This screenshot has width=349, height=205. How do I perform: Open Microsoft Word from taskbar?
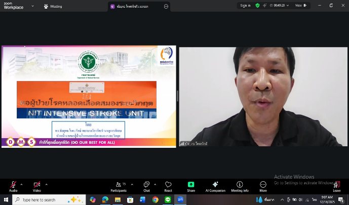click(x=143, y=199)
